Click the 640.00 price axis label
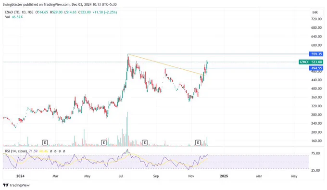The width and height of the screenshot is (327, 190). coord(316,37)
